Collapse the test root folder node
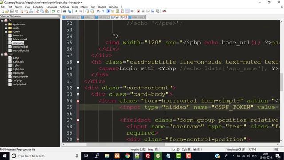This screenshot has height=160, width=284. [2, 54]
